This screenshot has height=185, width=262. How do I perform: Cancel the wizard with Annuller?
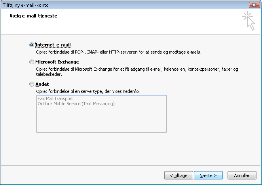[241, 175]
